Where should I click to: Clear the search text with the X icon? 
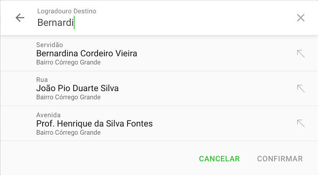point(301,18)
